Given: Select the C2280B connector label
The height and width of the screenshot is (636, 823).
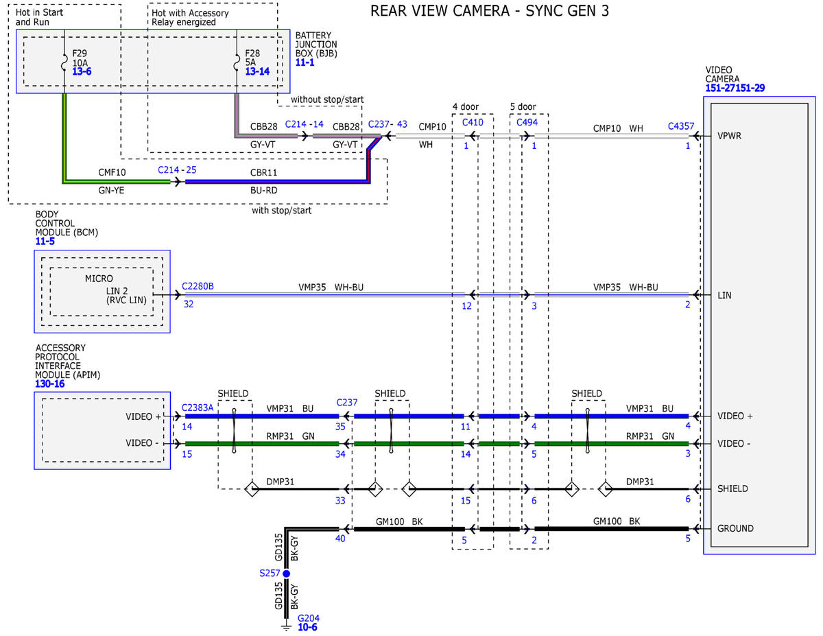Looking at the screenshot, I should point(198,285).
